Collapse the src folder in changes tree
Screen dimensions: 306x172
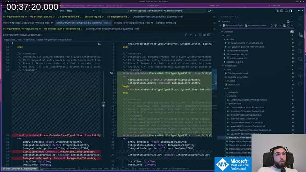click(x=228, y=89)
